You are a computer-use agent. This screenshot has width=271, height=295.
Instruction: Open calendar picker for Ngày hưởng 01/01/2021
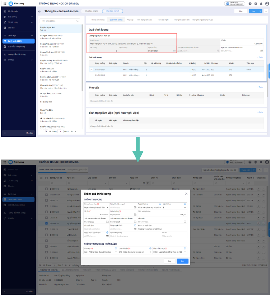point(174,51)
